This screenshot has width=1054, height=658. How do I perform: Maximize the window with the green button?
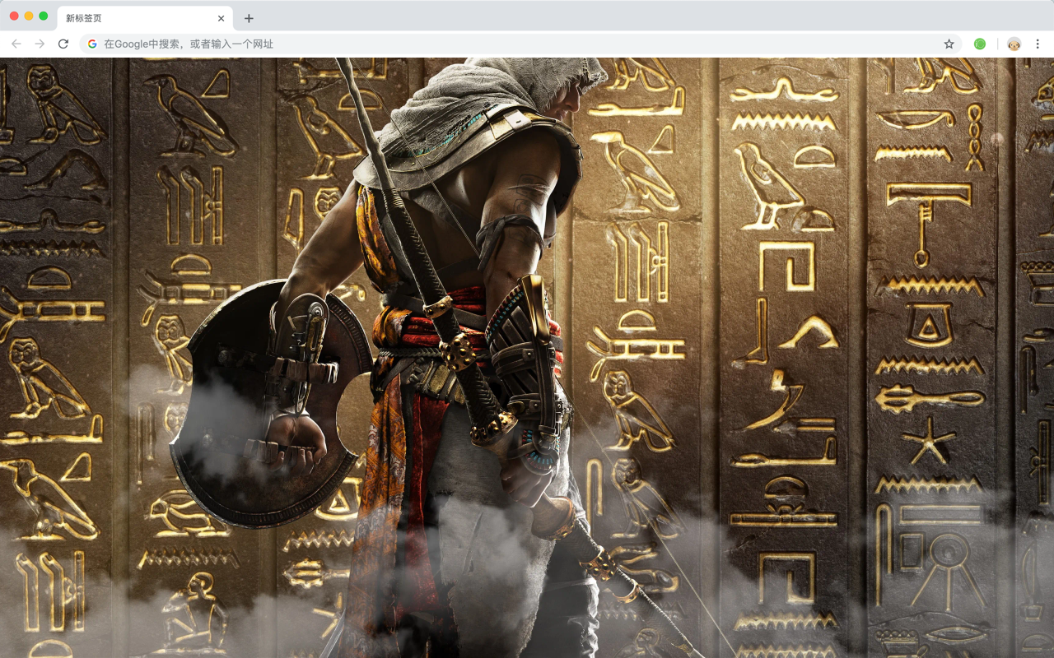tap(44, 16)
